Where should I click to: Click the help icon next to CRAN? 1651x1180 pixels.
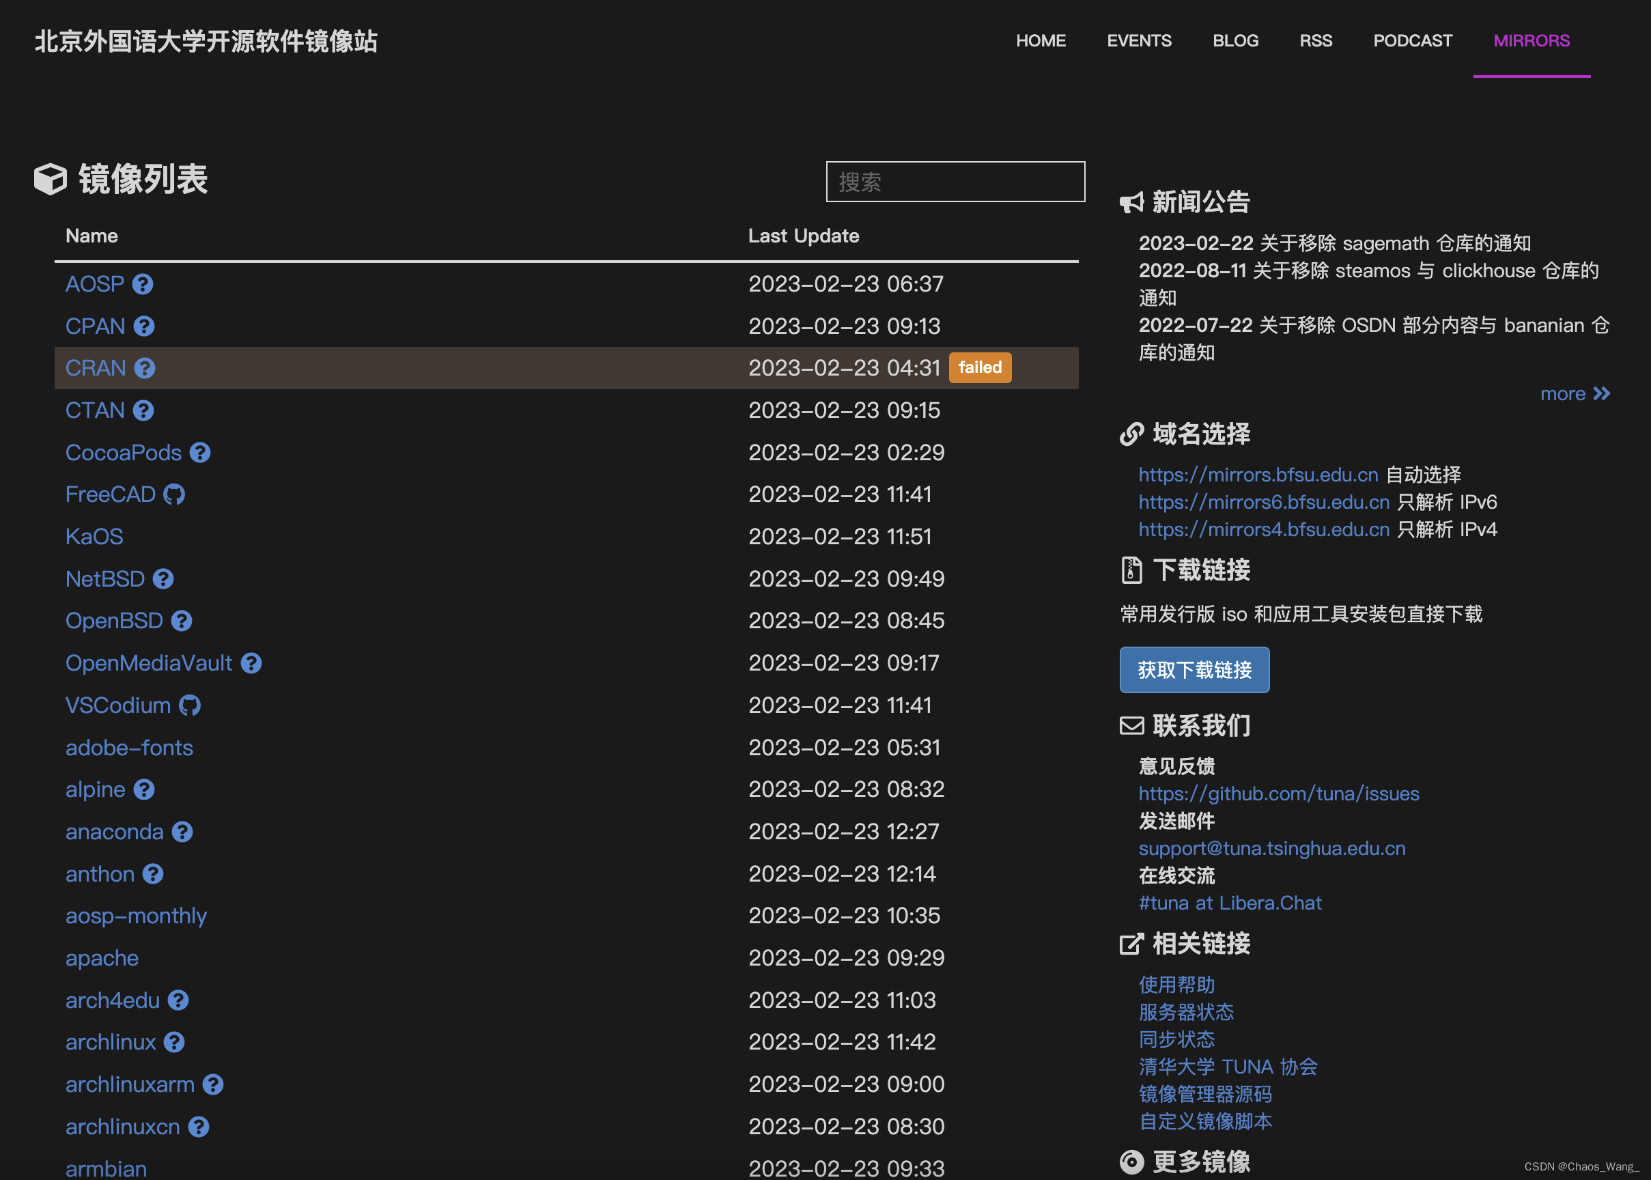pos(145,367)
